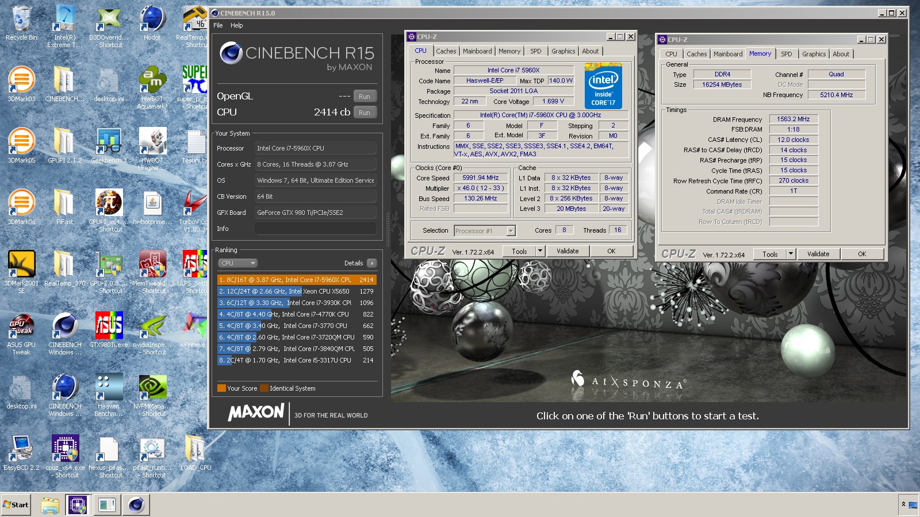Image resolution: width=920 pixels, height=517 pixels.
Task: Open About tab in first CPU-Z window
Action: [590, 51]
